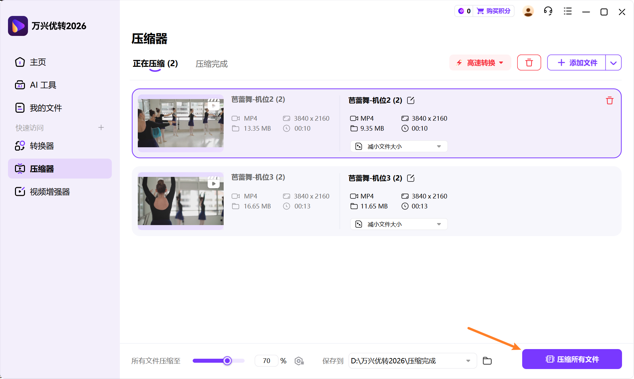Viewport: 634px width, 379px height.
Task: Open the 视频增强器 tool
Action: coord(49,191)
